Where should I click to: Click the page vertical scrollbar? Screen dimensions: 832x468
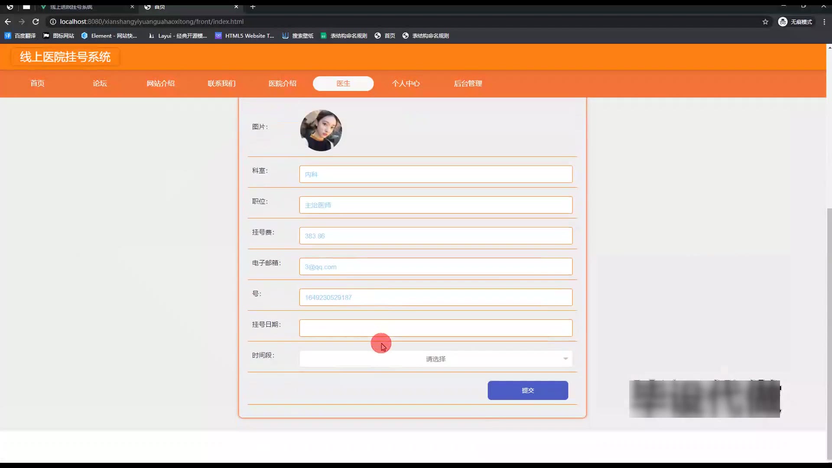click(x=829, y=334)
